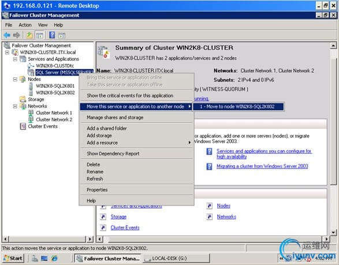Open the Action menu
Image resolution: width=339 pixels, height=265 pixels.
(25, 25)
